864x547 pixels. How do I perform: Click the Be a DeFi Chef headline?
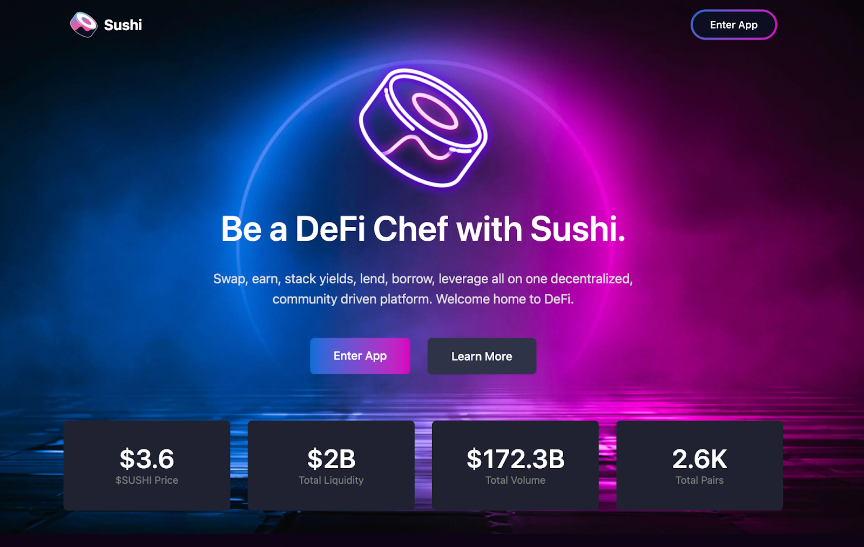423,229
